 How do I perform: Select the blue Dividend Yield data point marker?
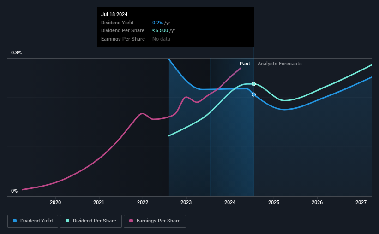(x=253, y=94)
